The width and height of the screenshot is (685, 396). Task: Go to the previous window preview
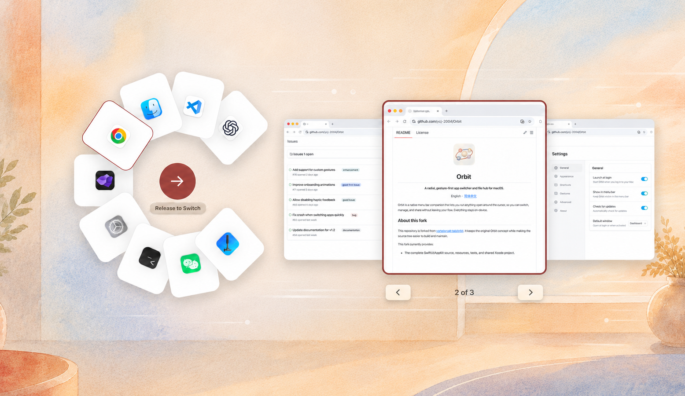pyautogui.click(x=398, y=292)
